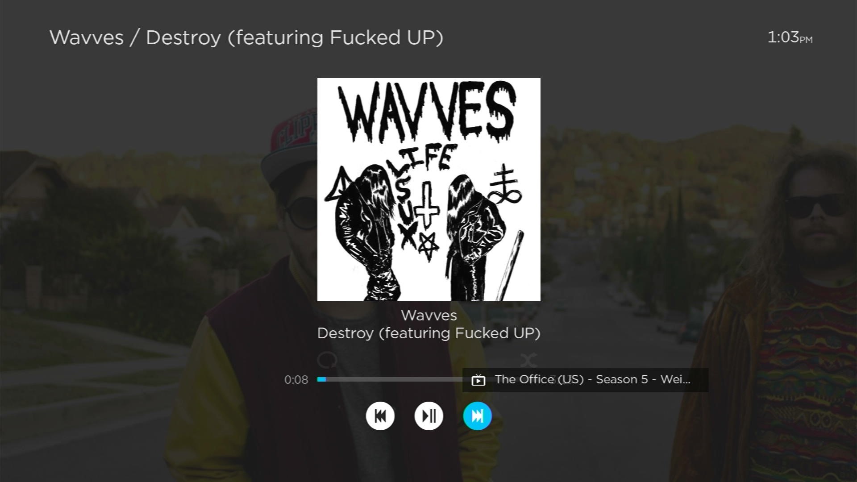
Task: Click the 1:03 PM clock
Action: tap(790, 37)
